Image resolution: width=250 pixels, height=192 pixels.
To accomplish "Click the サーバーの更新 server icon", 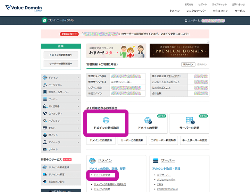I will click(189, 121).
